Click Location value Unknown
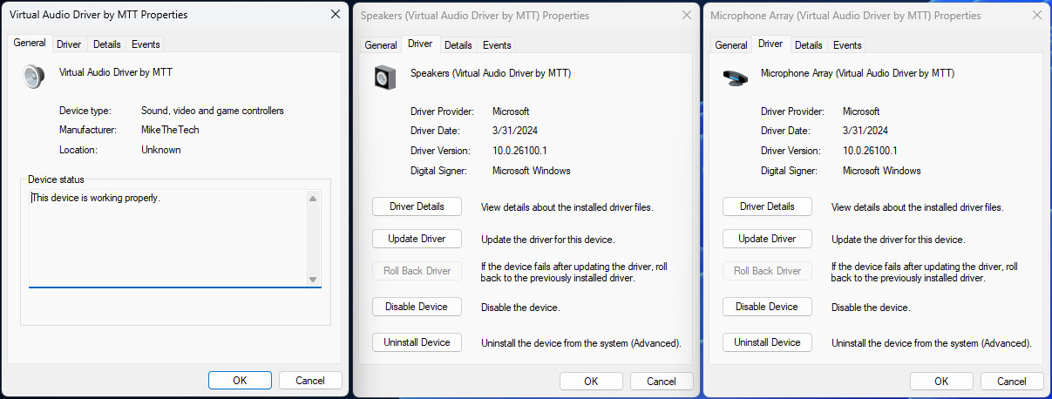Viewport: 1052px width, 399px height. pyautogui.click(x=161, y=150)
